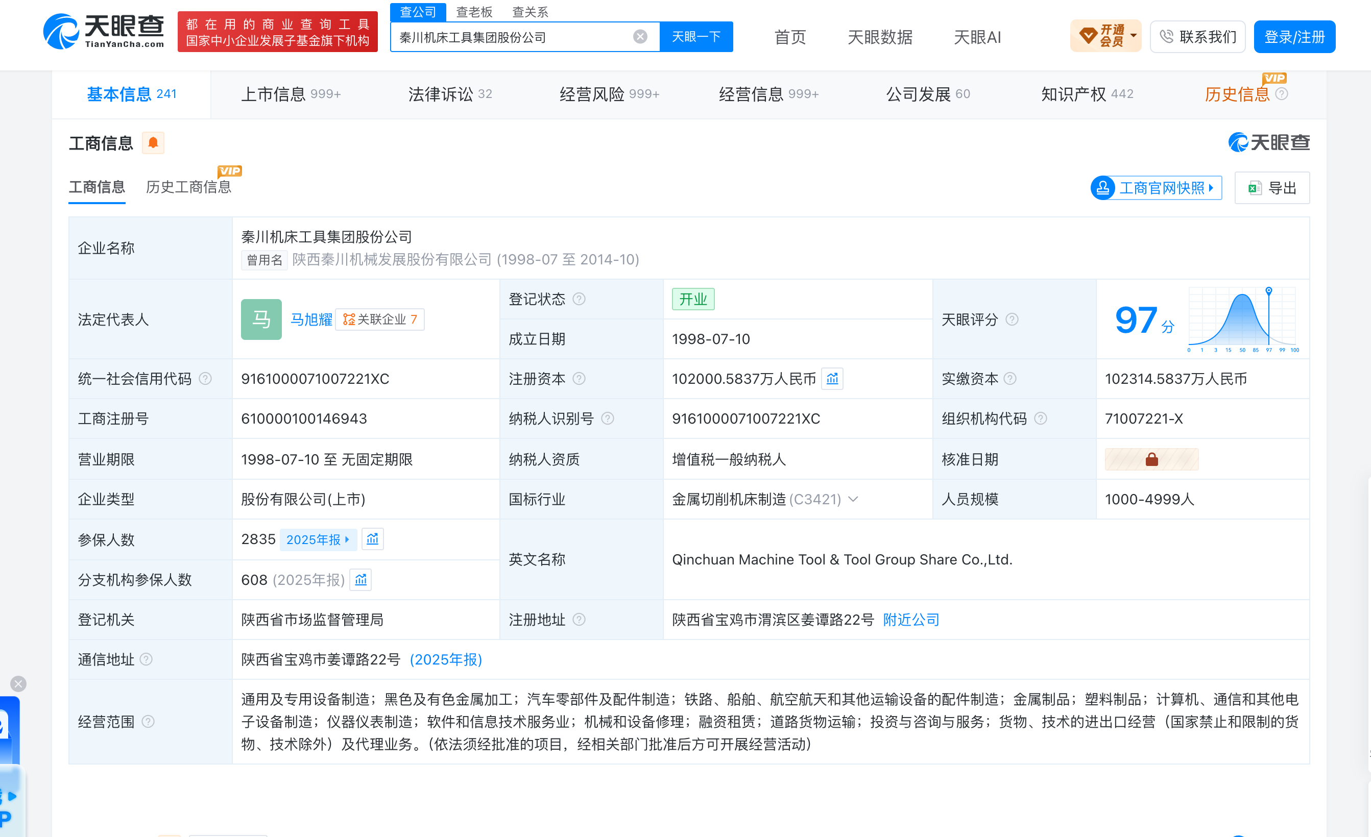The image size is (1371, 837).
Task: Switch to the 查关系 search tab
Action: click(x=530, y=12)
